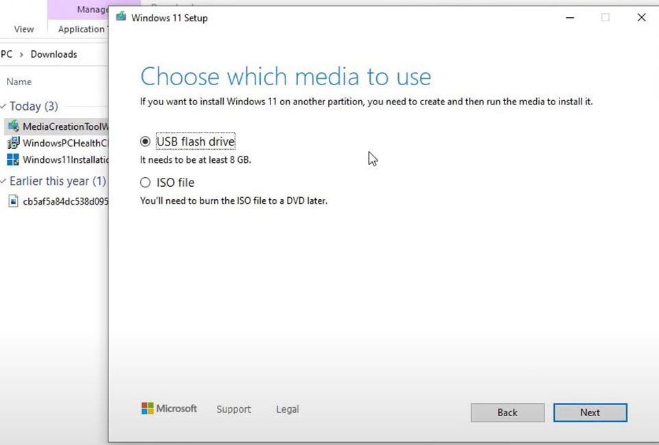Sort files by the Name column header

click(19, 81)
